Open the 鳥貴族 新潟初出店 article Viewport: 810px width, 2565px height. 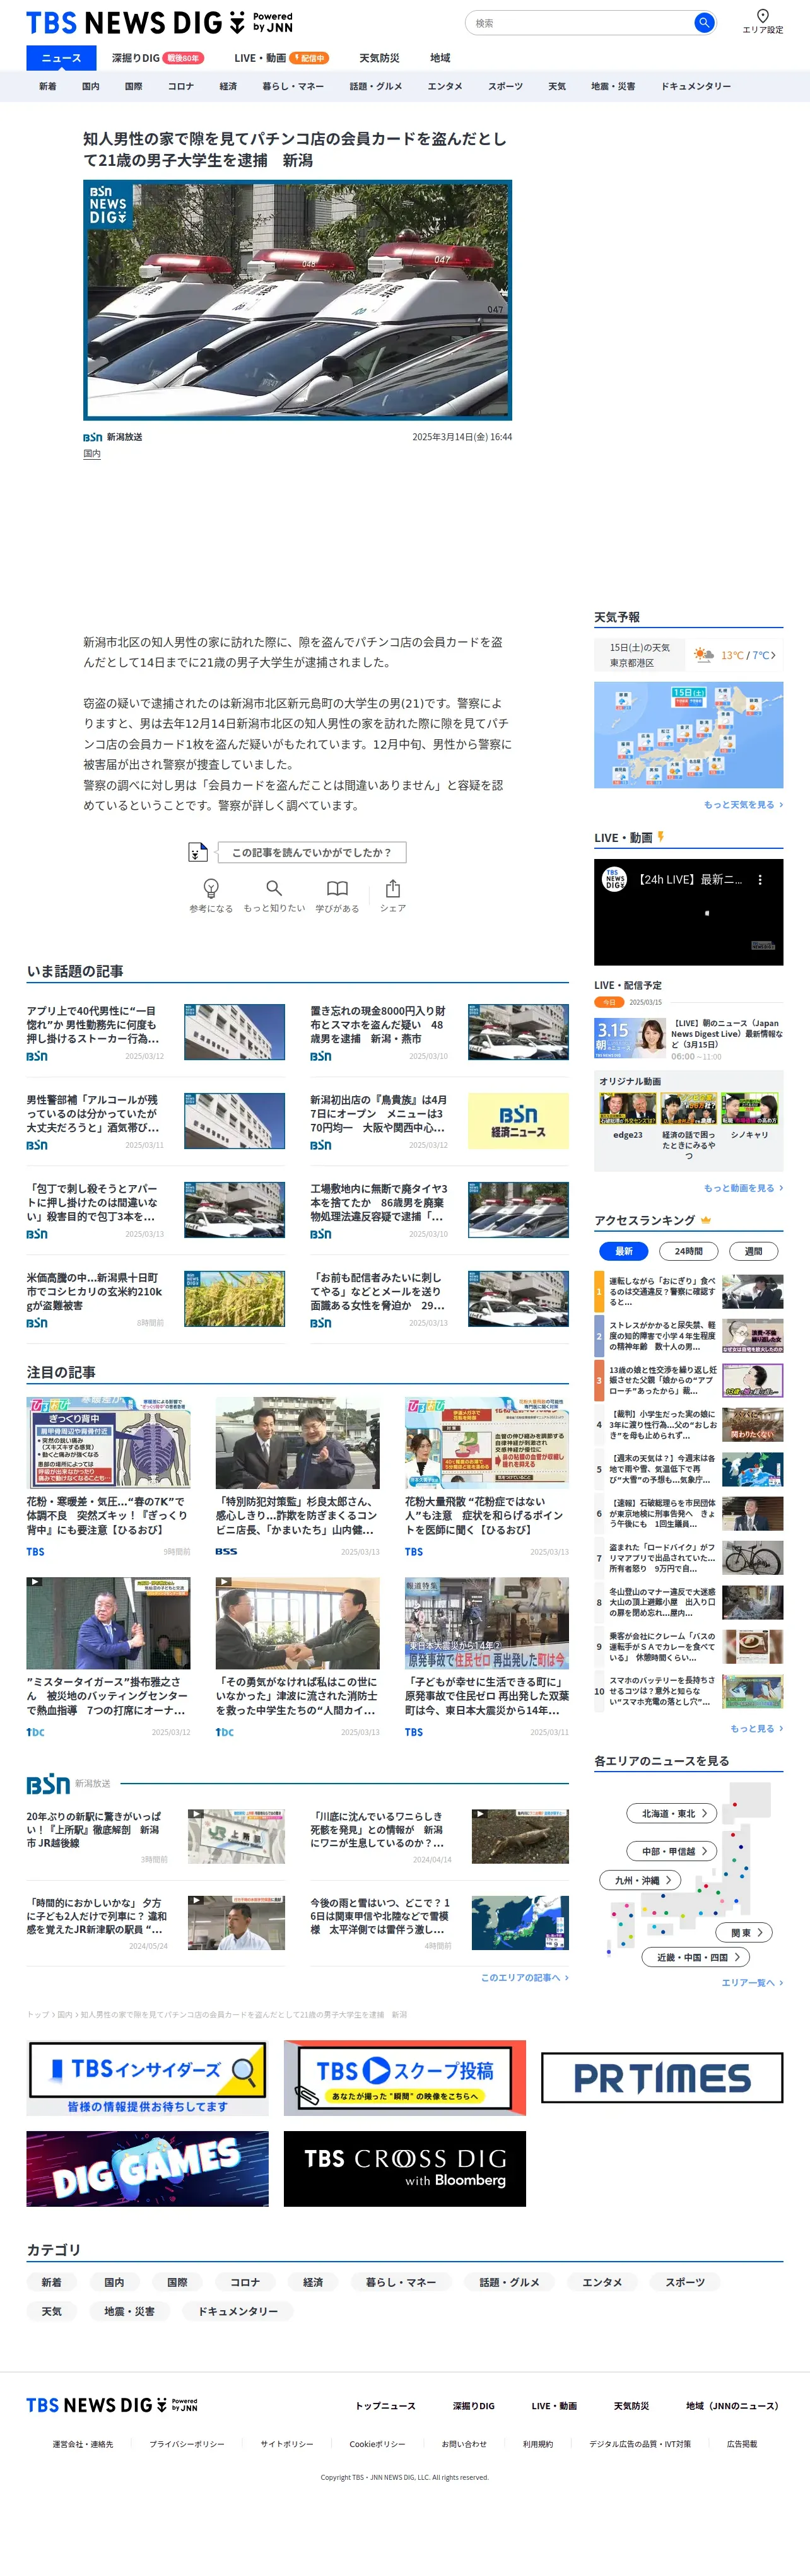[378, 1113]
